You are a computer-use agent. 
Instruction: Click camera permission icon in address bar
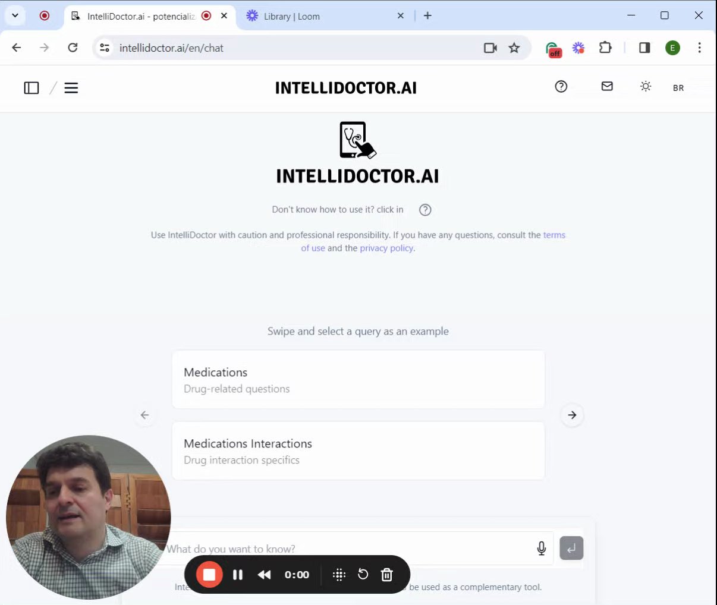[x=490, y=48]
